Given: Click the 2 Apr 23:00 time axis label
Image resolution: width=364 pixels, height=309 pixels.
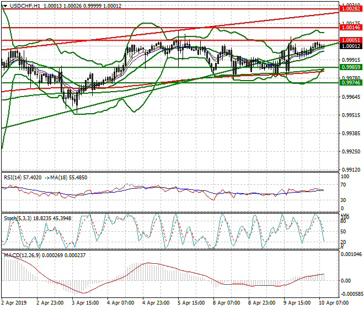Looking at the screenshot, I should 50,303.
